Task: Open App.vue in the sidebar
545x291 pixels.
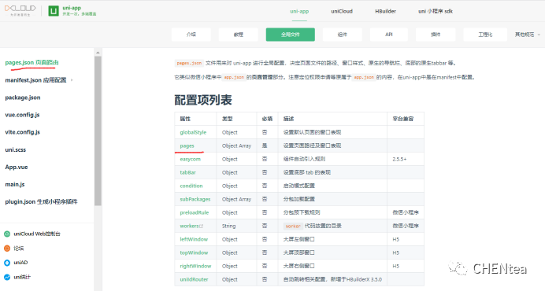Action: pyautogui.click(x=17, y=167)
